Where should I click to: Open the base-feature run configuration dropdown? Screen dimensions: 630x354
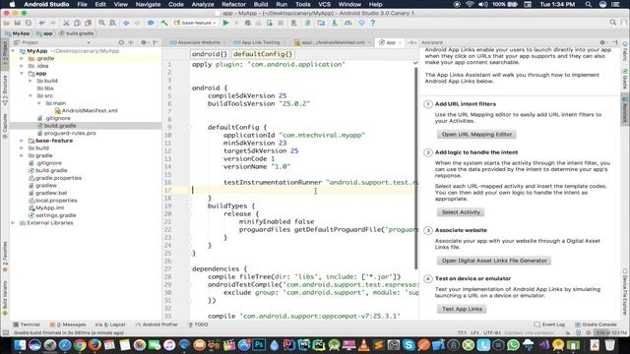coord(195,23)
